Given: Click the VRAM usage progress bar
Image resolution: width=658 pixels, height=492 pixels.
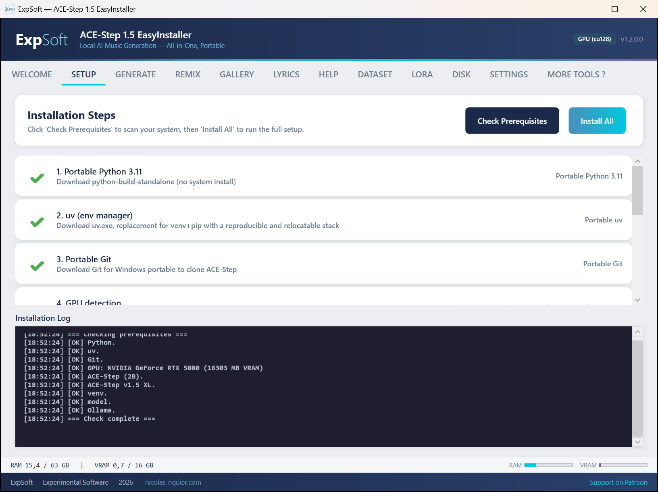Looking at the screenshot, I should pyautogui.click(x=623, y=465).
